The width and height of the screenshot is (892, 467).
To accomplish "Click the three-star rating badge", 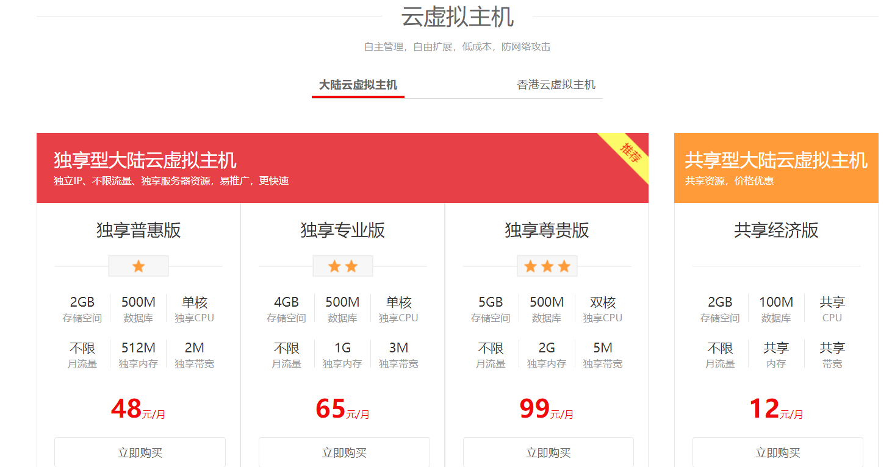I will coord(547,266).
